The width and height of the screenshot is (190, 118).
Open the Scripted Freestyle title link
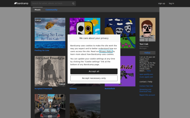click(x=43, y=88)
